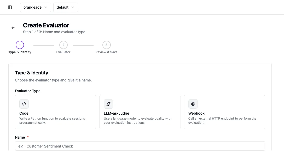This screenshot has height=153, width=284.
Task: Click step 1 circle labeled Type & Identity
Action: (20, 45)
